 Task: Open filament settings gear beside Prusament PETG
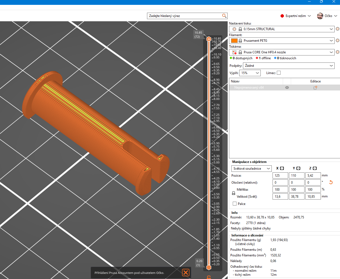338,40
